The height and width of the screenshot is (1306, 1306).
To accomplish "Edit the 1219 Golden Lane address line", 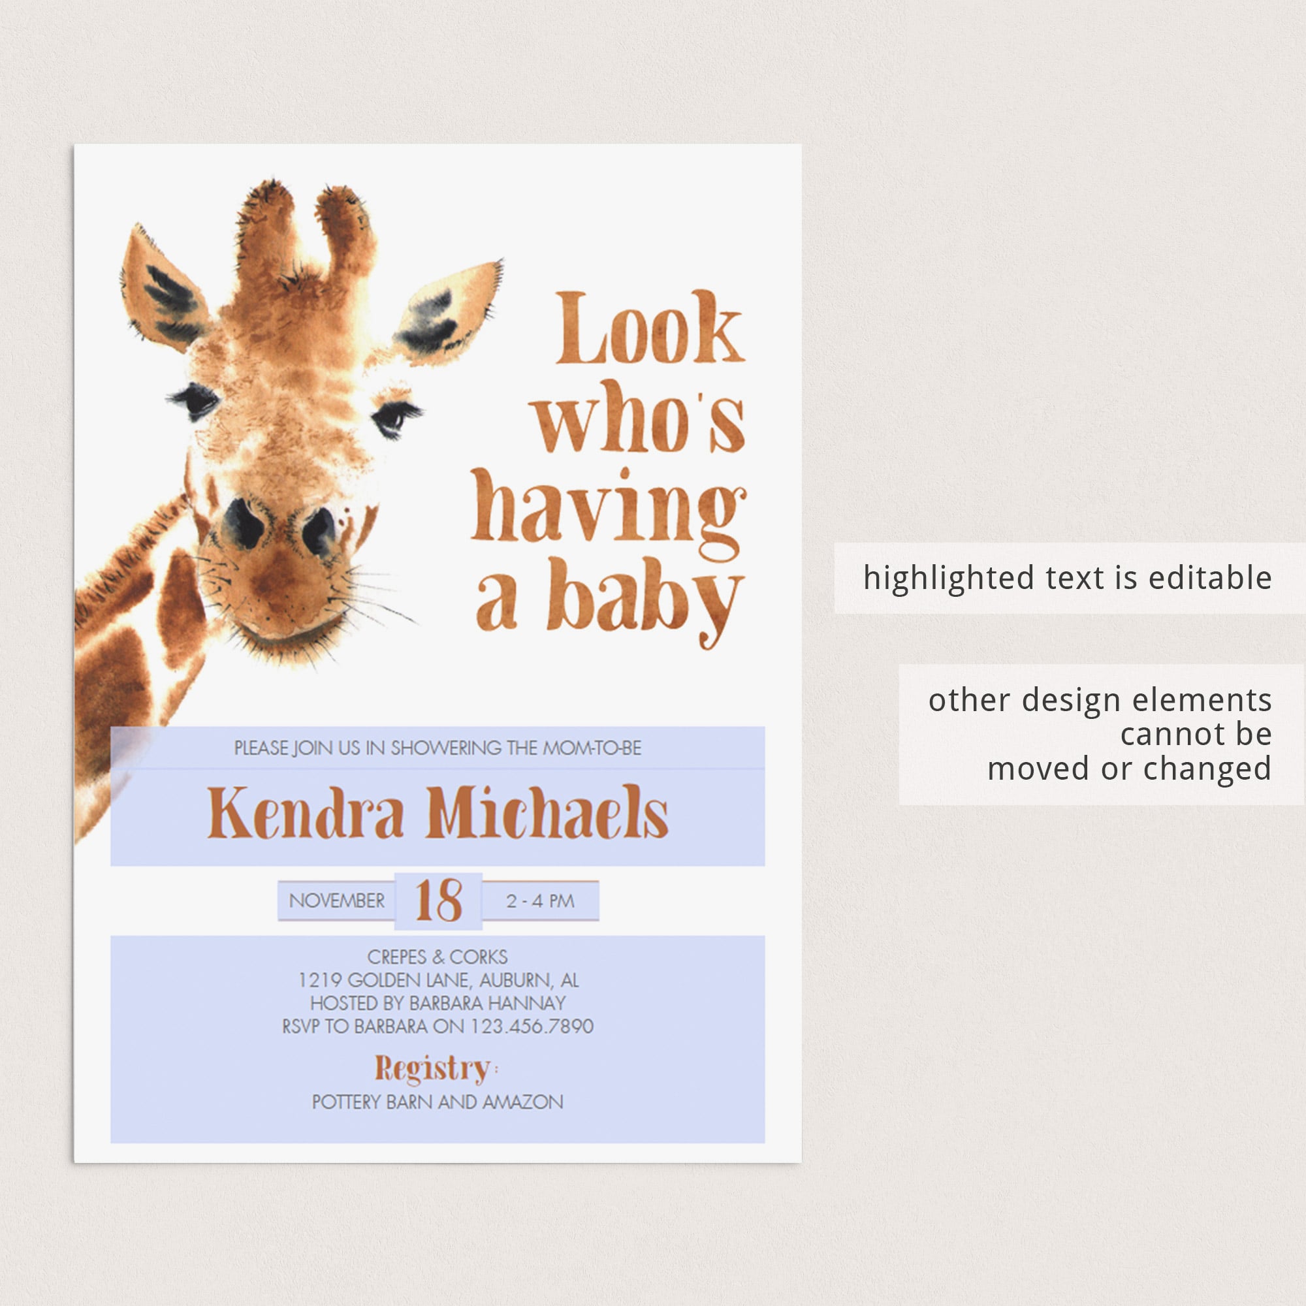I will click(x=438, y=980).
